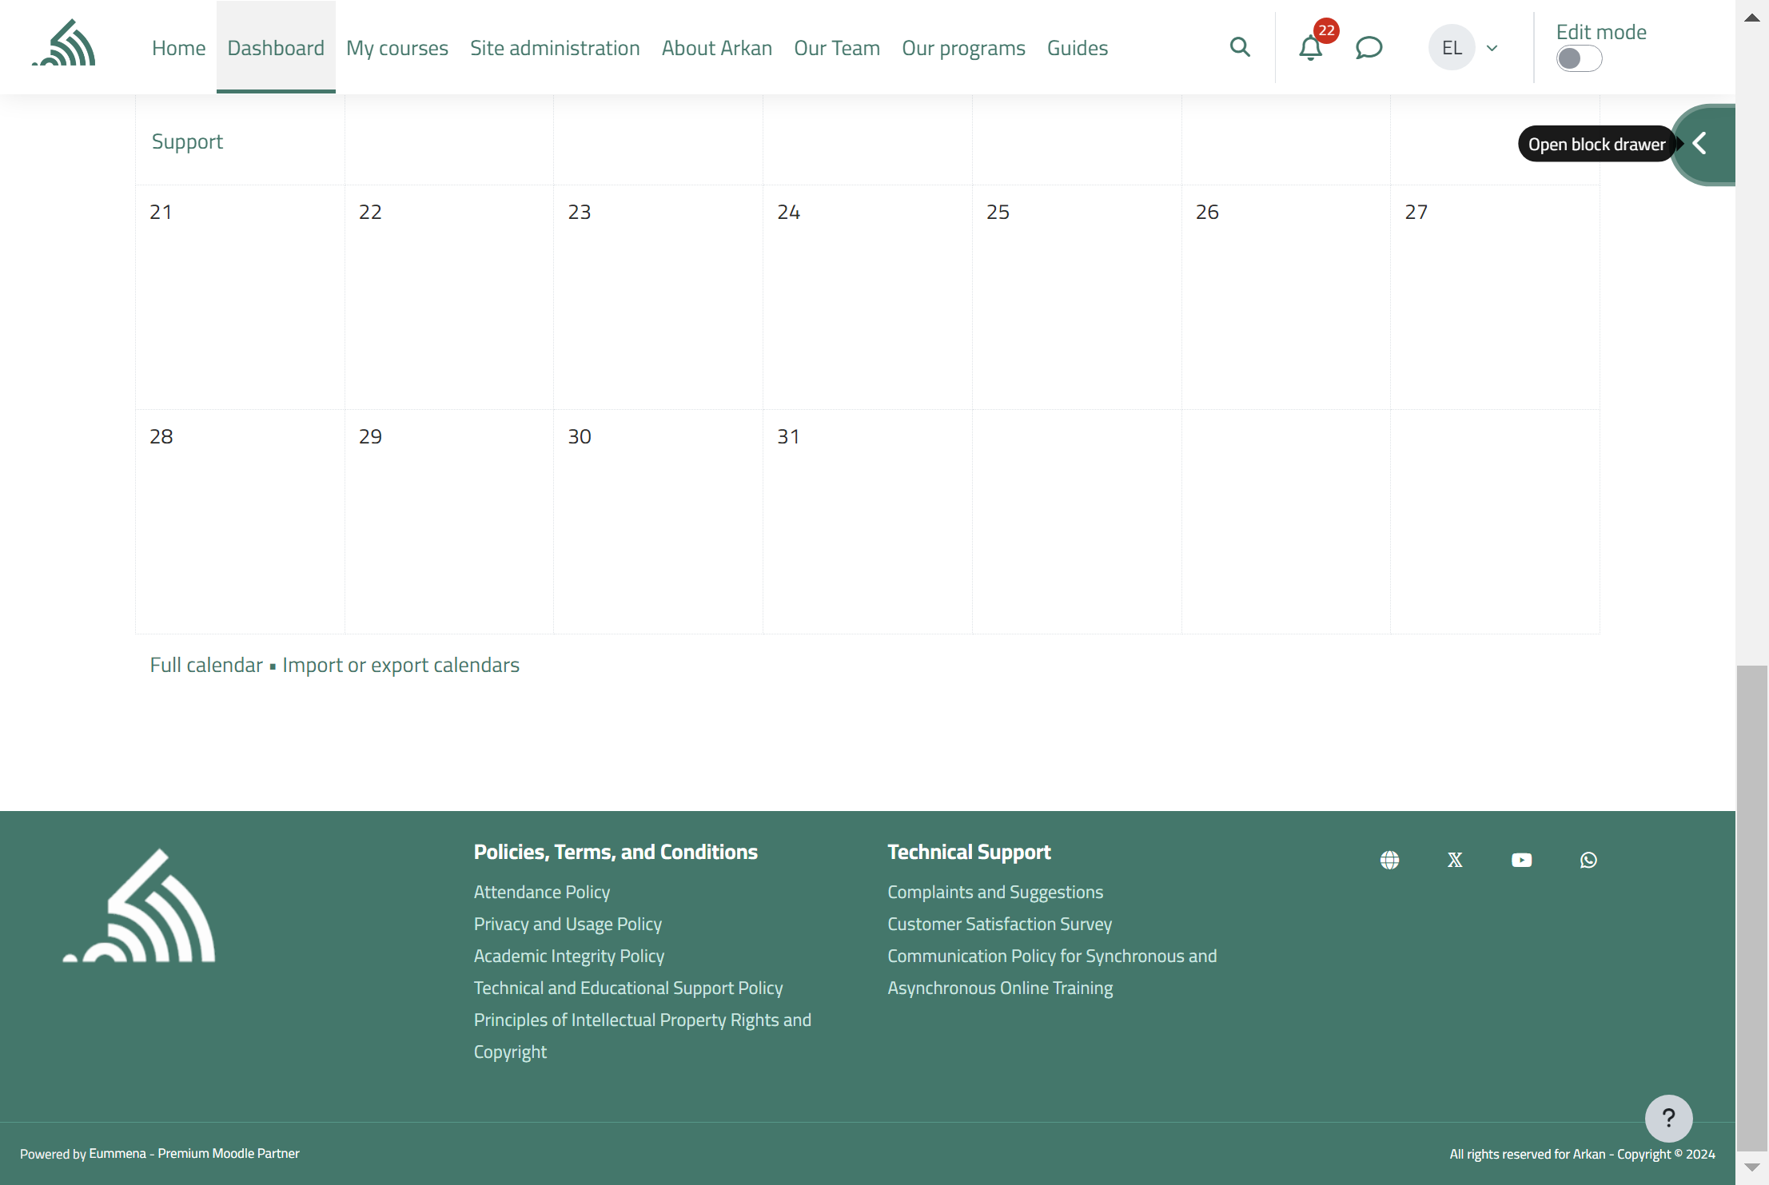The height and width of the screenshot is (1185, 1769).
Task: Open Complaints and Suggestions link
Action: click(x=995, y=892)
